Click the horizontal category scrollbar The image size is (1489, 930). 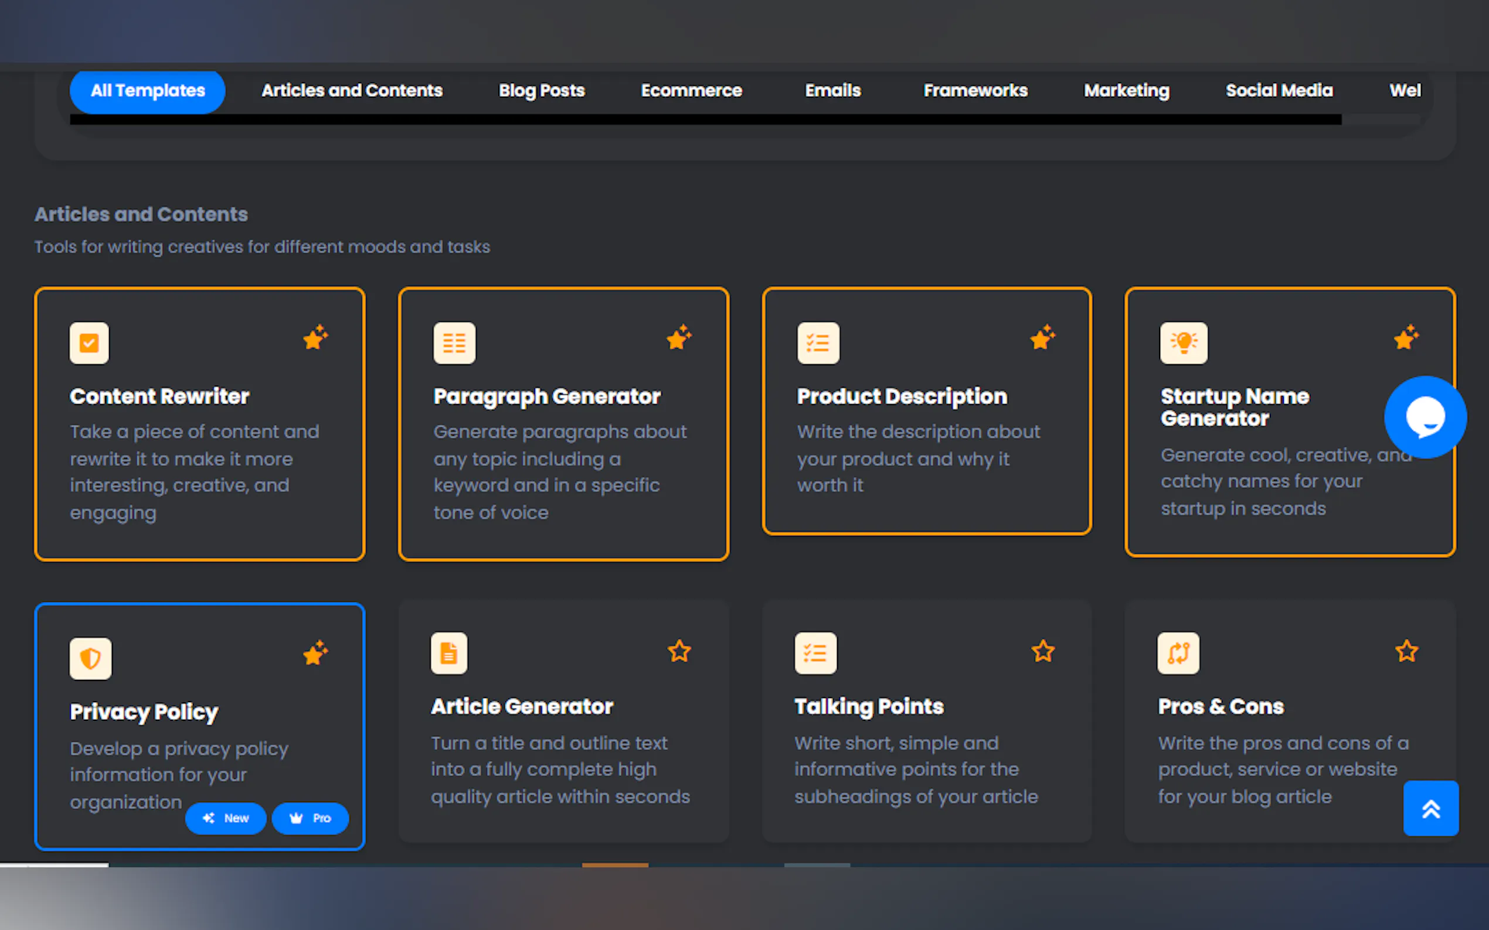(x=705, y=120)
